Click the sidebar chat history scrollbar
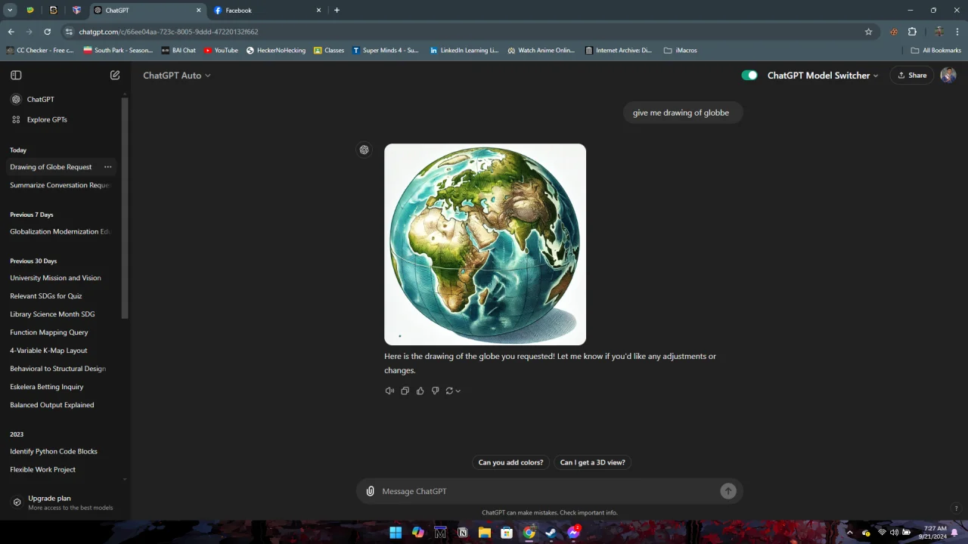 point(125,208)
